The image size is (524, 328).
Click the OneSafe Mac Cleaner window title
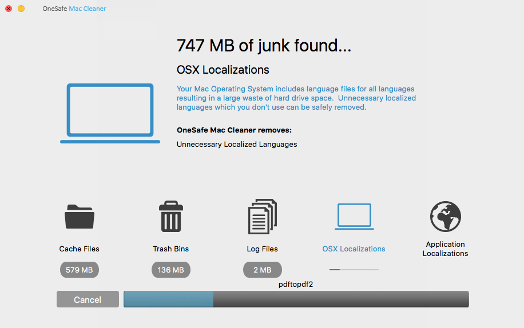point(74,9)
